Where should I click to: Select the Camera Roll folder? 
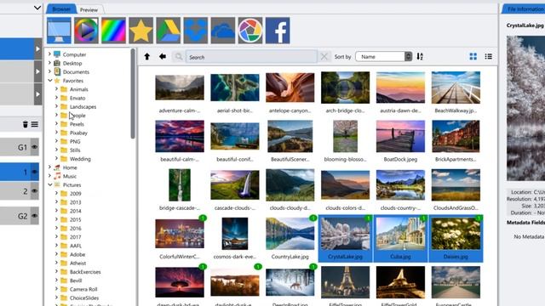[83, 289]
